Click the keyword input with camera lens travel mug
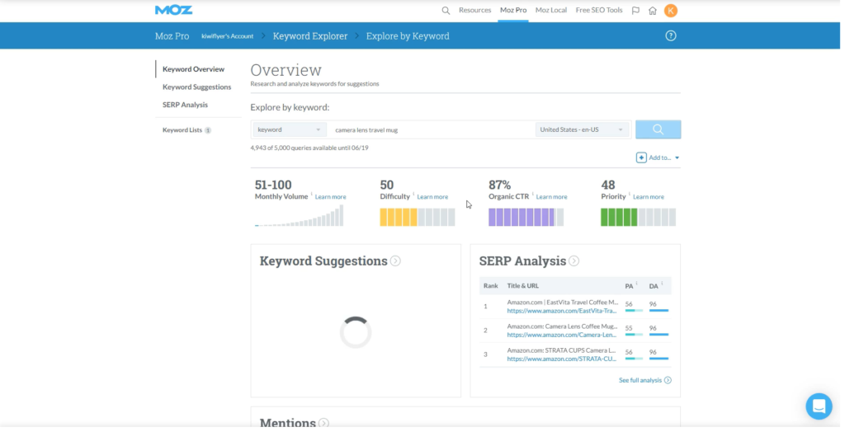The image size is (845, 446). tap(431, 129)
